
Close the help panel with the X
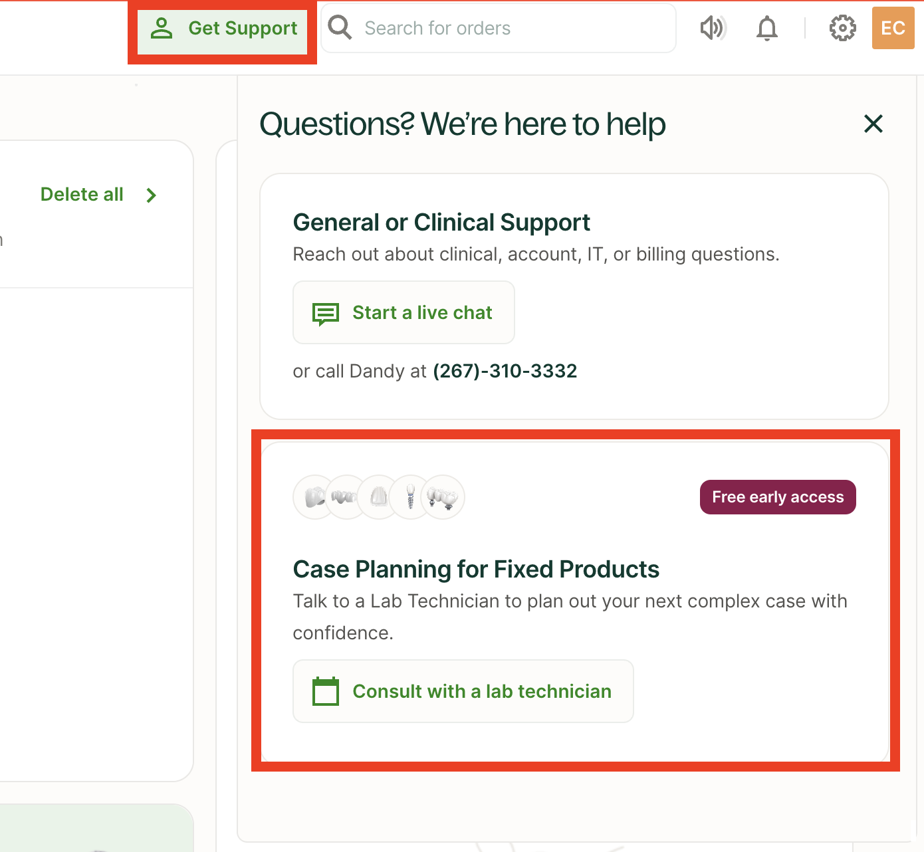pyautogui.click(x=873, y=124)
